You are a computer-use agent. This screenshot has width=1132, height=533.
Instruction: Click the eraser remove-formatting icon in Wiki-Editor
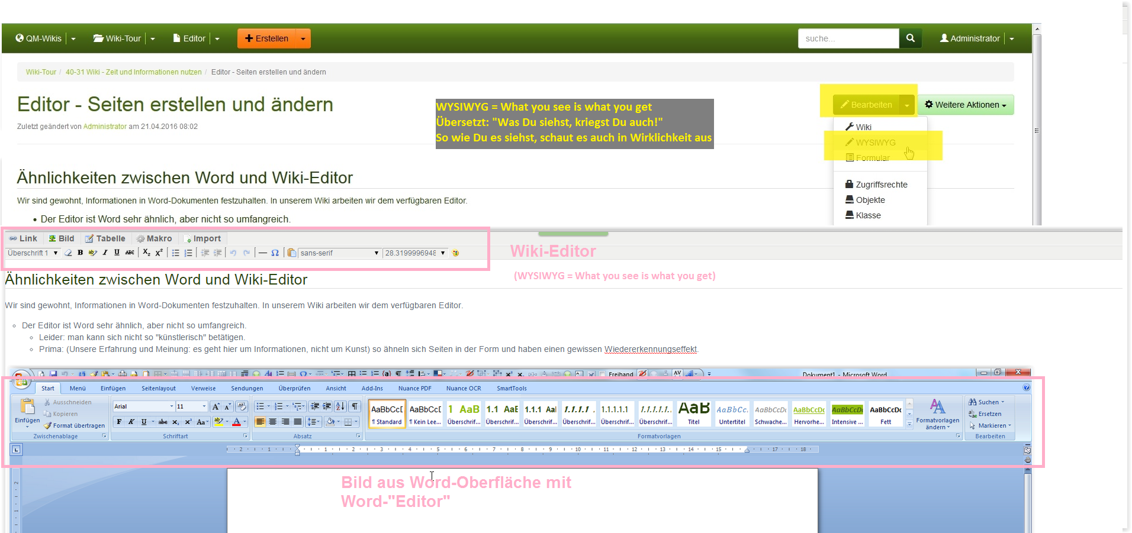68,253
